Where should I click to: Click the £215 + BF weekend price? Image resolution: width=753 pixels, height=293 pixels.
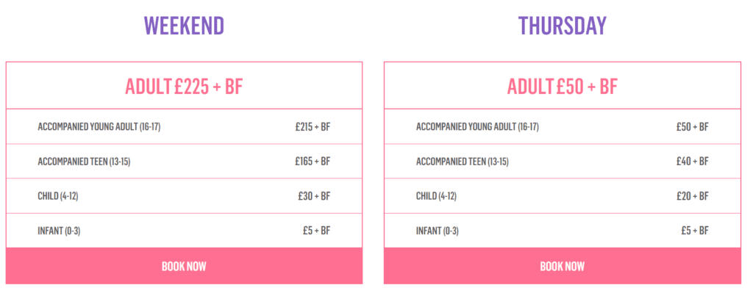pos(313,127)
